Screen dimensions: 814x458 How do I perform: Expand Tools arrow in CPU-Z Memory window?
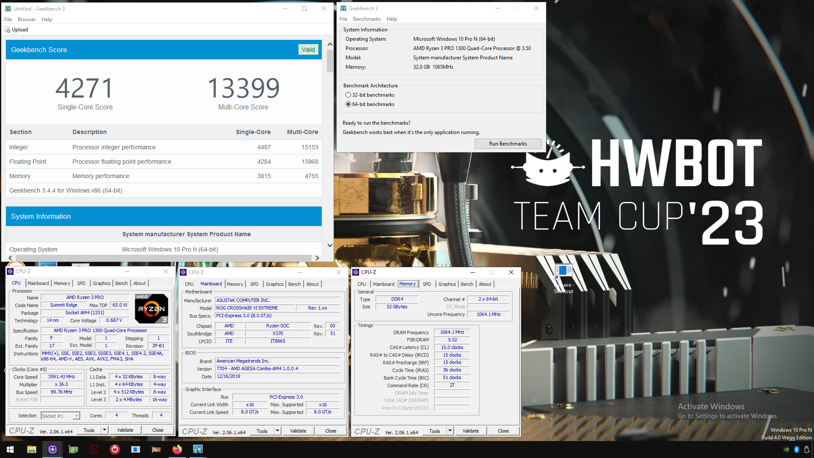450,431
